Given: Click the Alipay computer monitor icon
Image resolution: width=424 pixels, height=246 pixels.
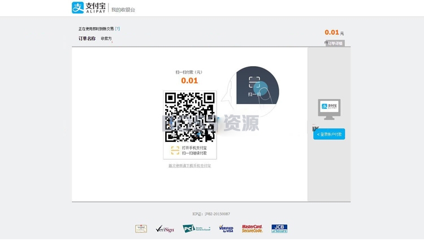Looking at the screenshot, I should click(x=329, y=109).
